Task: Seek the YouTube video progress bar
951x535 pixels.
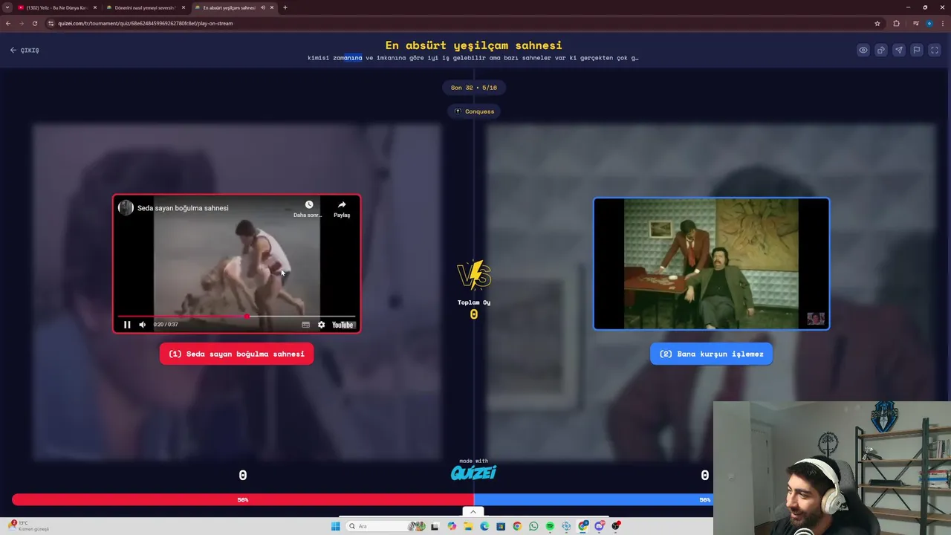Action: [236, 317]
